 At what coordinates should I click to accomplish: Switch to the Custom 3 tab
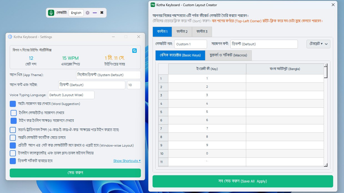(x=202, y=32)
